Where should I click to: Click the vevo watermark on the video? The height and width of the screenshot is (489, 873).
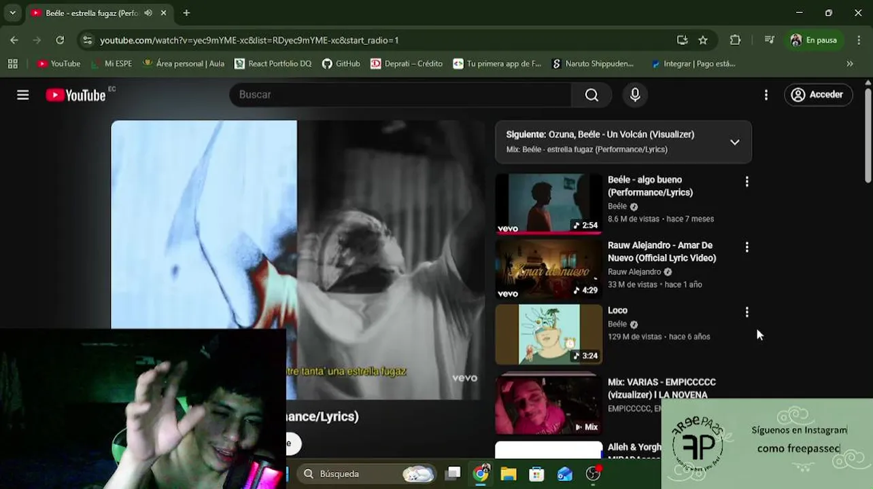pyautogui.click(x=465, y=378)
